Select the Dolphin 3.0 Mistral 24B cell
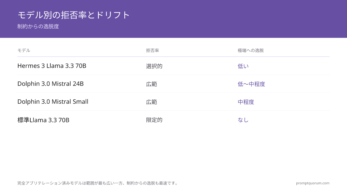The width and height of the screenshot is (347, 195). pos(51,84)
